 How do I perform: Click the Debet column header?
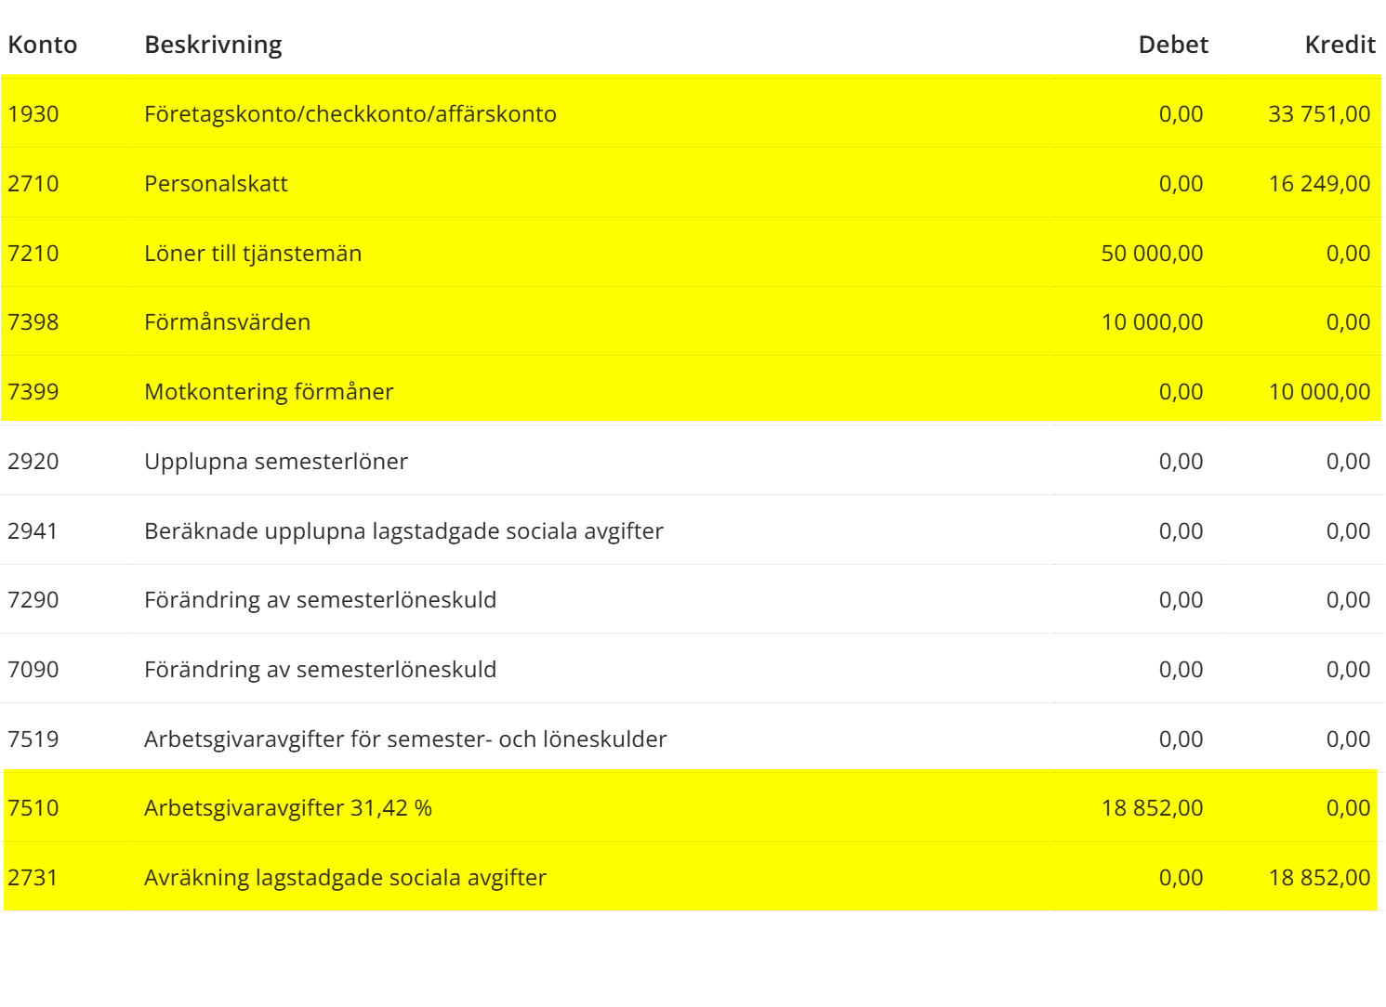[1172, 45]
